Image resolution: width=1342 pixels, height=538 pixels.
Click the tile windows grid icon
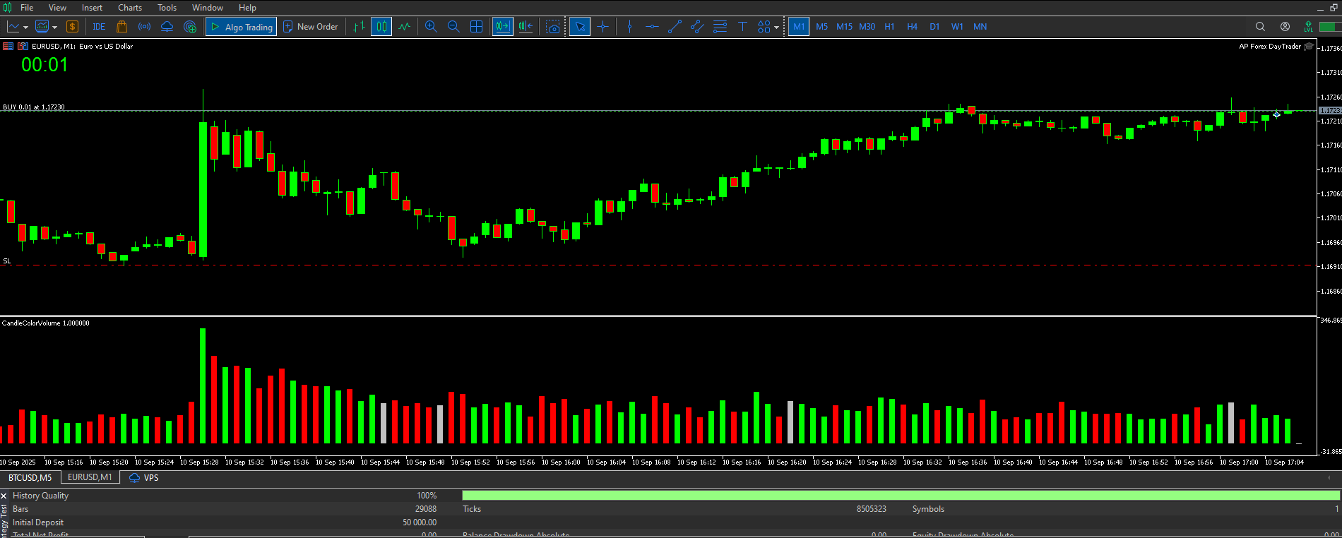click(x=477, y=27)
